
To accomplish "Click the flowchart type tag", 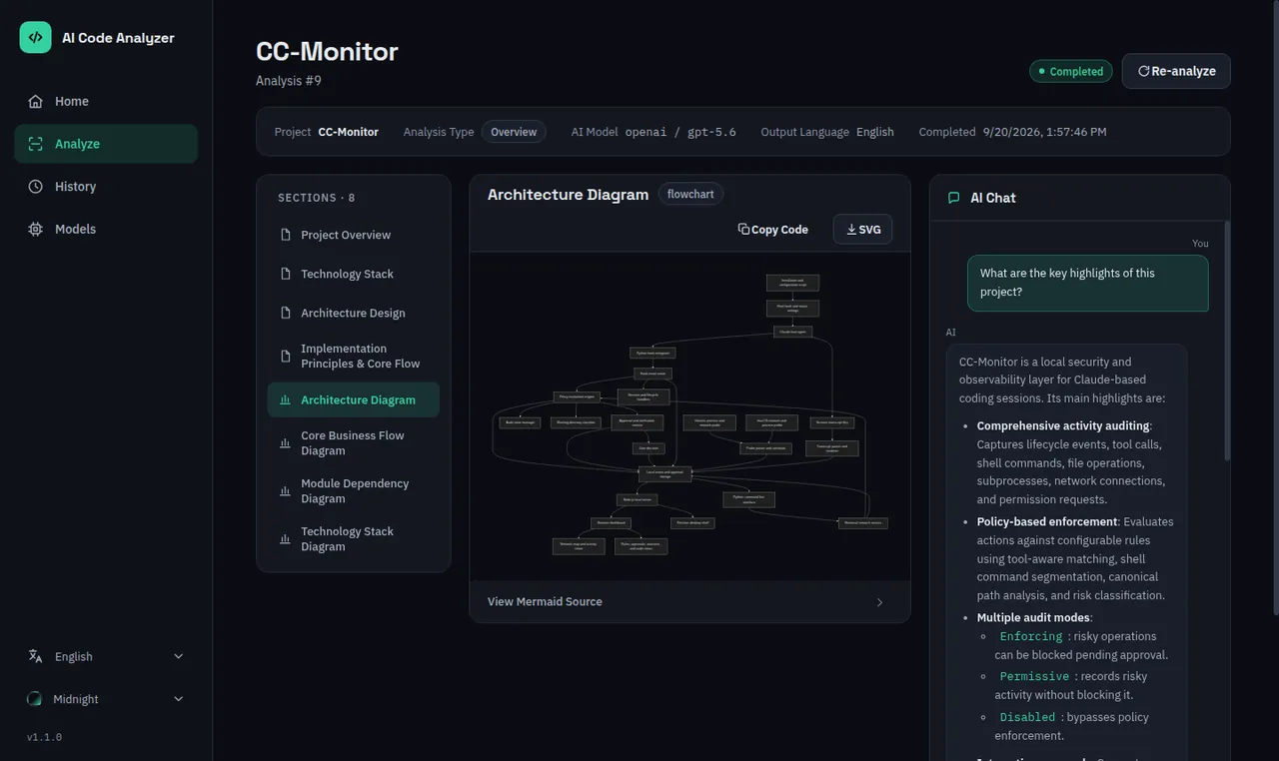I will pyautogui.click(x=690, y=194).
